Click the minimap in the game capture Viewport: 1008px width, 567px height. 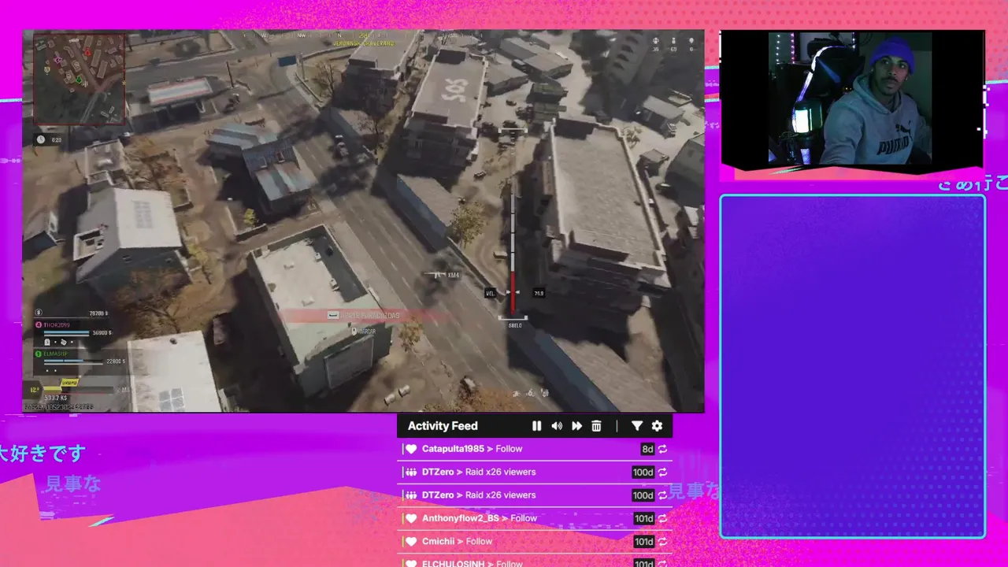pyautogui.click(x=79, y=79)
